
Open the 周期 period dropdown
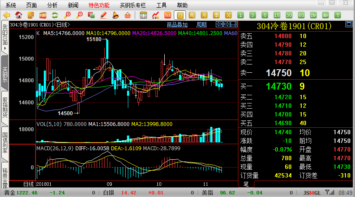(202, 24)
